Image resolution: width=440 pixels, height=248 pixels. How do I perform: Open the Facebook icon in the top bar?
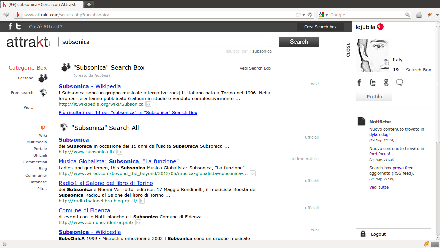[10, 27]
